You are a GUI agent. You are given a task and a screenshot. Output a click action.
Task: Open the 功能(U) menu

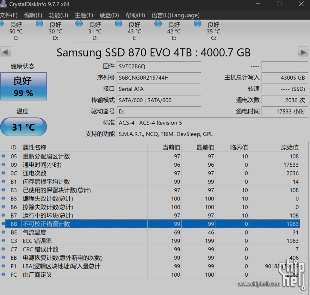pyautogui.click(x=59, y=15)
